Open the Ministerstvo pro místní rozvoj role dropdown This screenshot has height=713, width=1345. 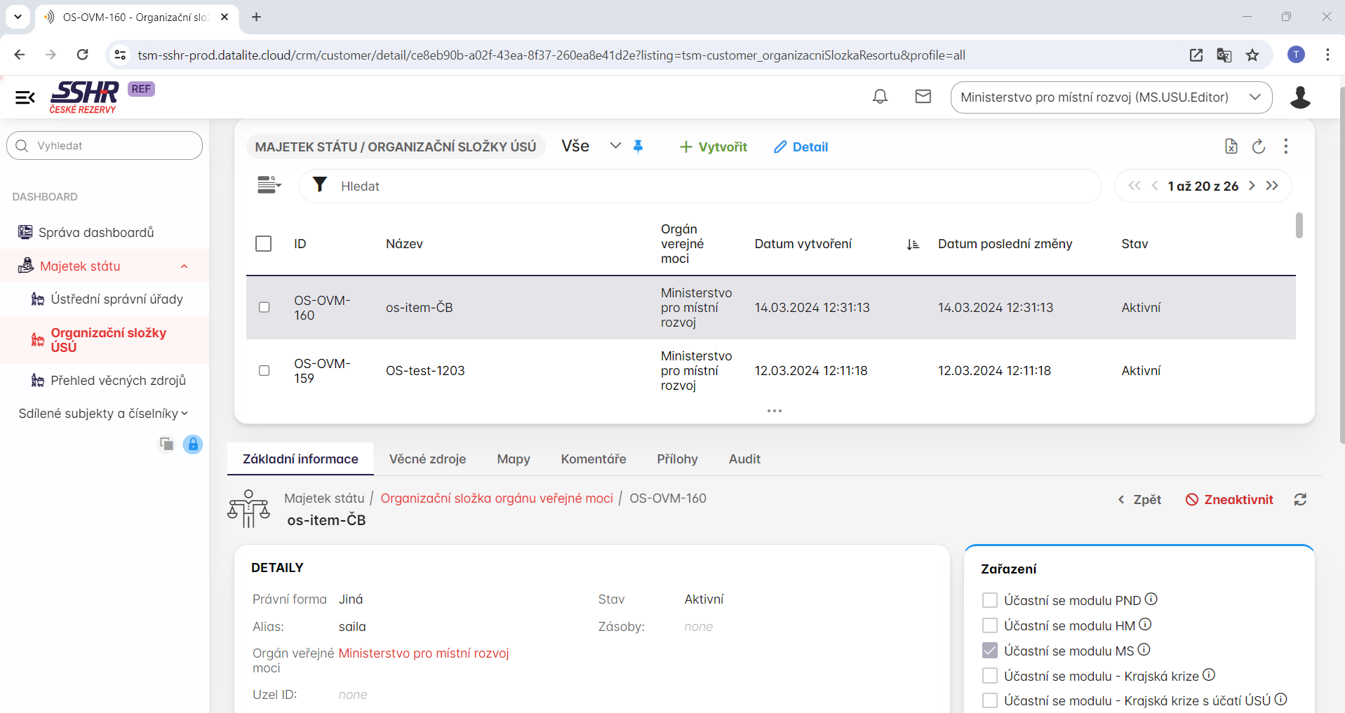coord(1111,97)
